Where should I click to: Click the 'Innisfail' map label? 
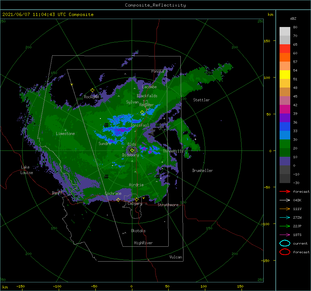point(140,125)
